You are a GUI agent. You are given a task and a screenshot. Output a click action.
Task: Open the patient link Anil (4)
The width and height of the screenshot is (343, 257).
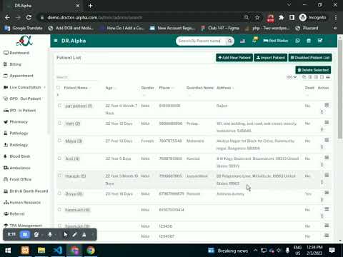72,158
